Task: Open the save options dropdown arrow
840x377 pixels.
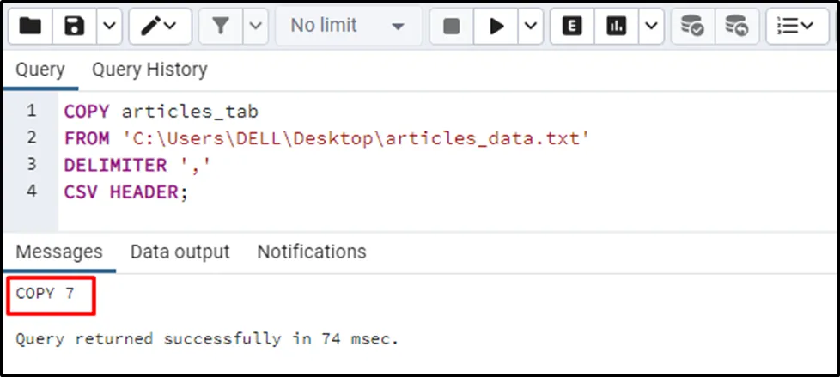Action: (x=107, y=27)
